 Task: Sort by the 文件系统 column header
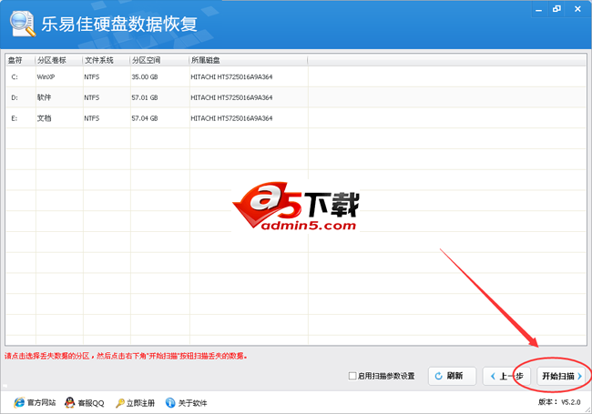tap(107, 60)
